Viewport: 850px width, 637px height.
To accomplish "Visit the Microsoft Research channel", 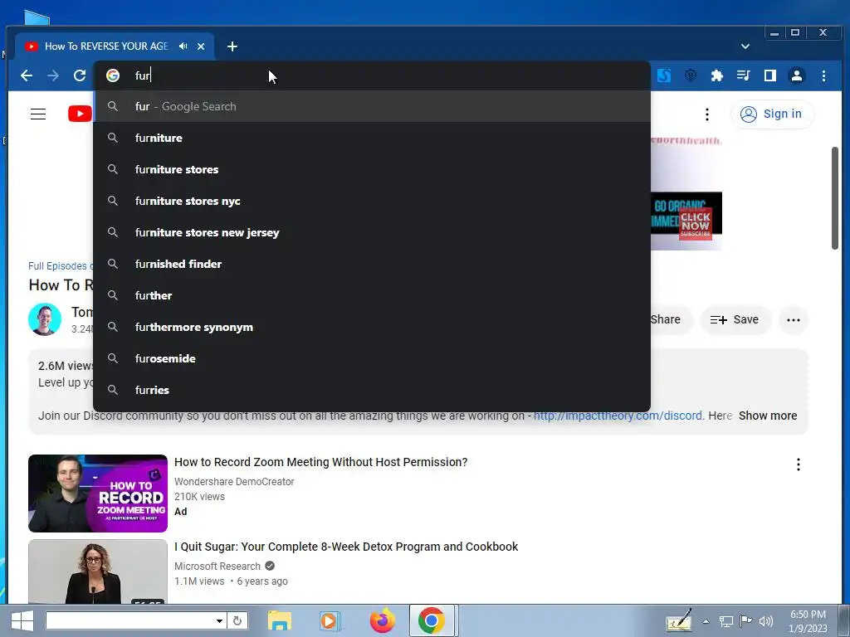I will [217, 566].
